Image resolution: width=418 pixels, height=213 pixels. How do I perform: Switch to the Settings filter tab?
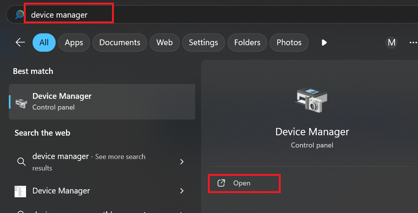(203, 43)
